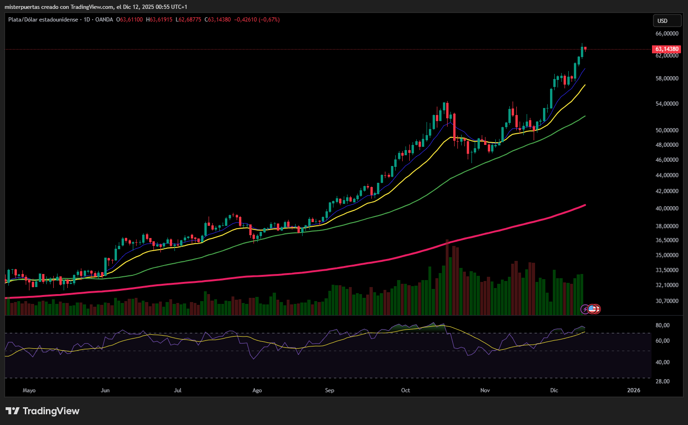Click the front US flag event icon

coord(592,309)
